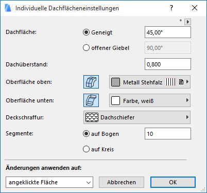207x193 pixels.
Task: Click the vertical hatch preview of Metall Stehfalz
Action: [x=170, y=82]
